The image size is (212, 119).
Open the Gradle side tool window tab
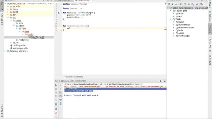(210, 29)
